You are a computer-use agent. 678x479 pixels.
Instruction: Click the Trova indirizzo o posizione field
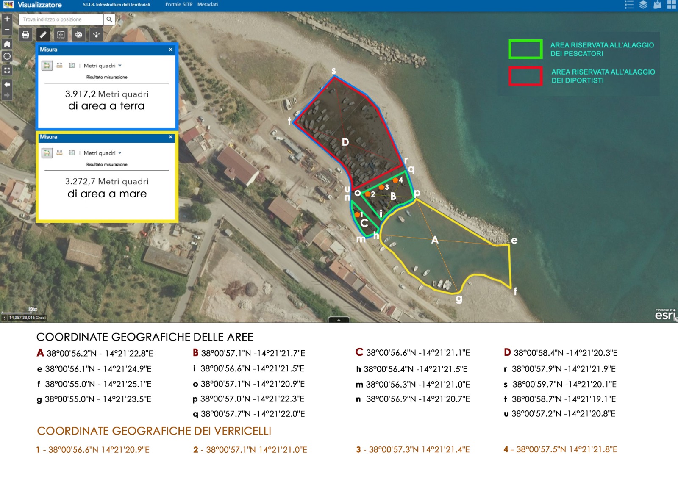[x=61, y=19]
